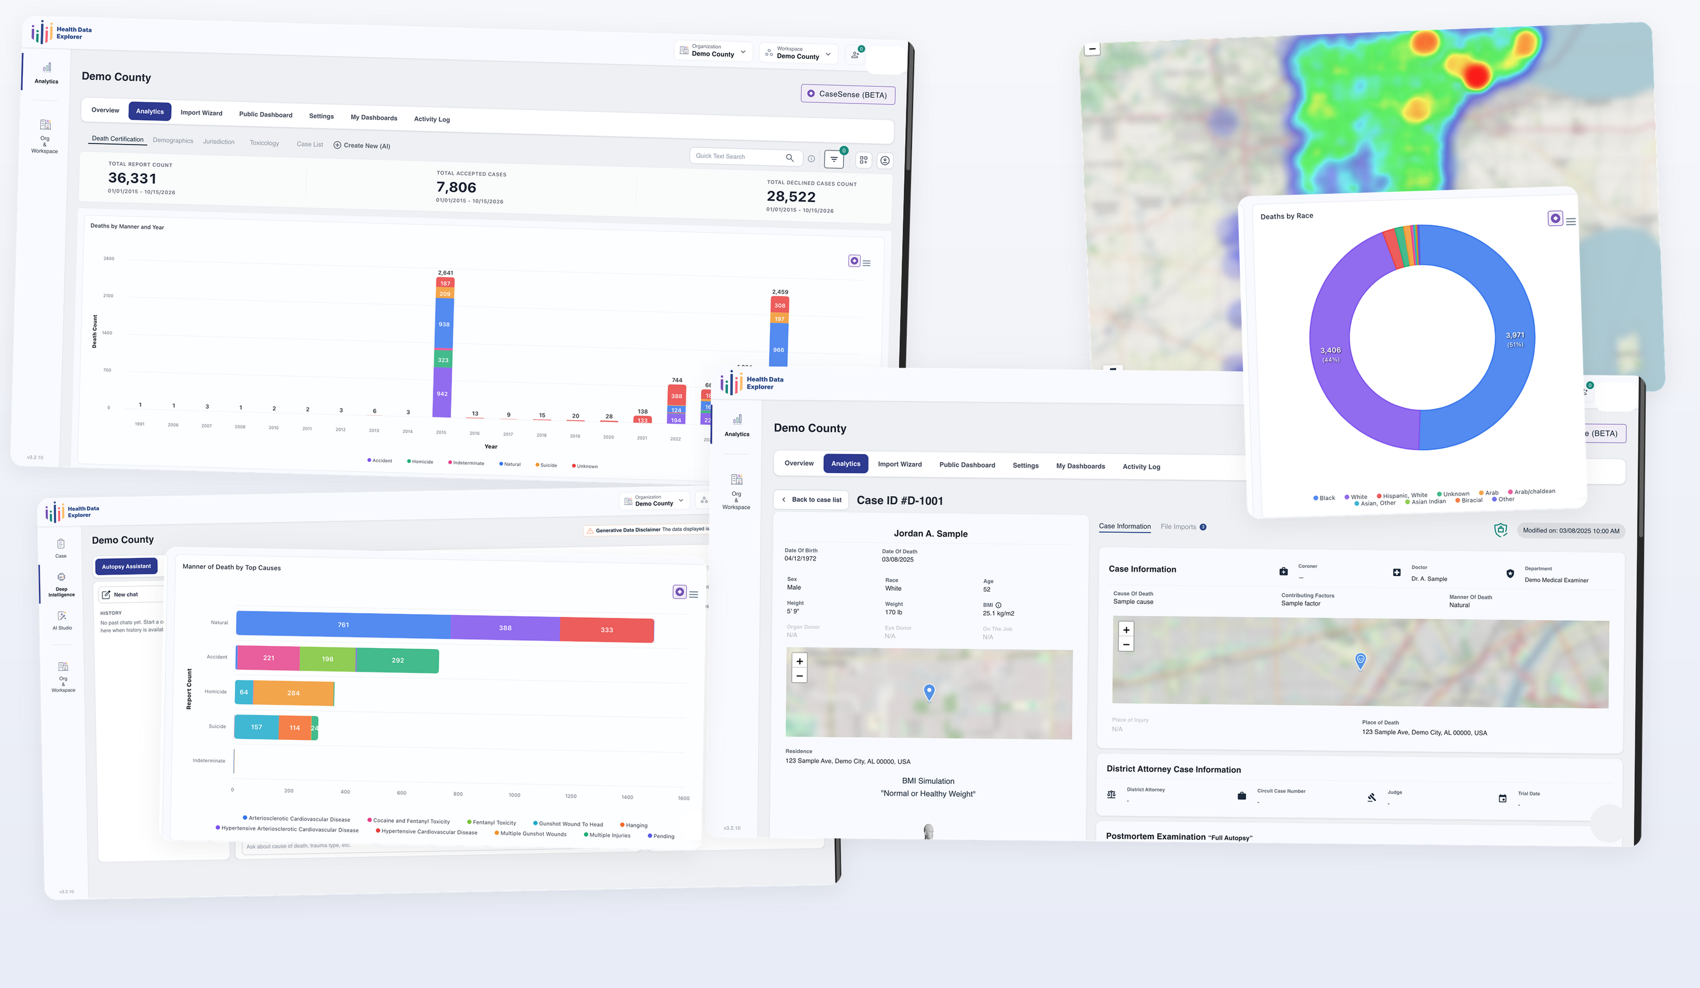Click the shield icon beside the Modified on label
This screenshot has height=988, width=1700.
[x=1500, y=530]
